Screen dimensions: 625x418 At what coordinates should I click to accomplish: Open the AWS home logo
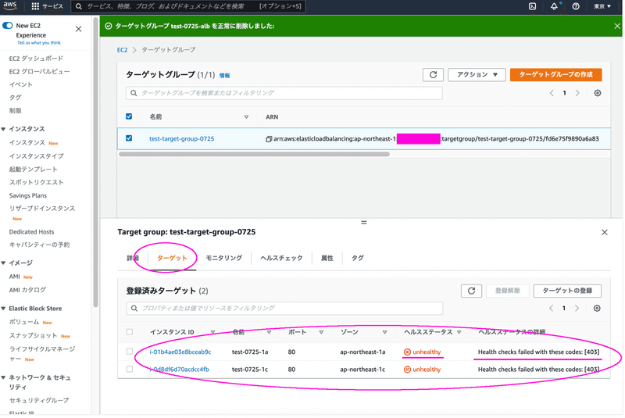click(x=9, y=5)
